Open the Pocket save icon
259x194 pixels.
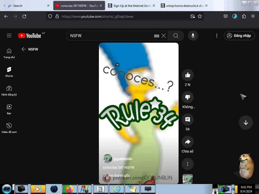(226, 16)
